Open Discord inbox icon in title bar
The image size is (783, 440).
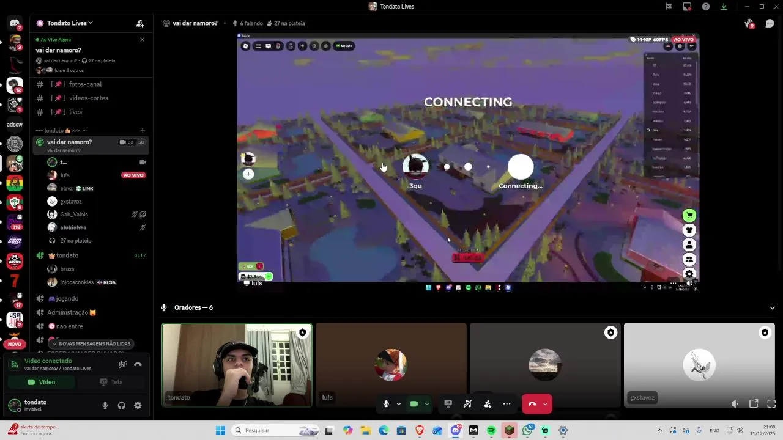click(687, 7)
